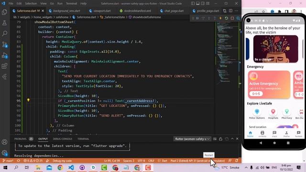Pause the debug session
The image size is (306, 172).
pyautogui.click(x=197, y=18)
